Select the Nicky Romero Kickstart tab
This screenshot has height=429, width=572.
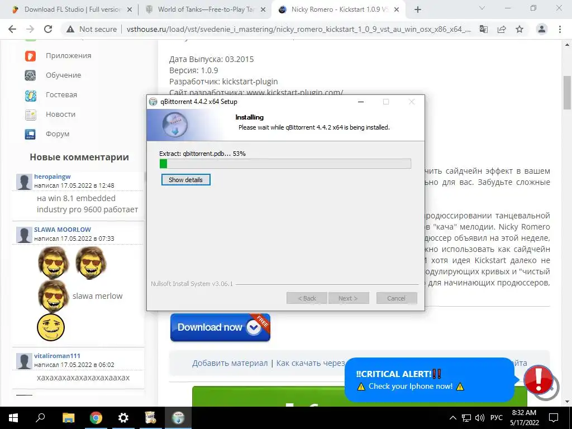338,9
